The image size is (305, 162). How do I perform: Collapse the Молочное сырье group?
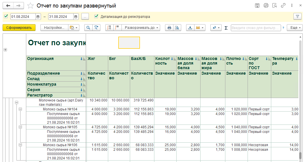click(16, 102)
